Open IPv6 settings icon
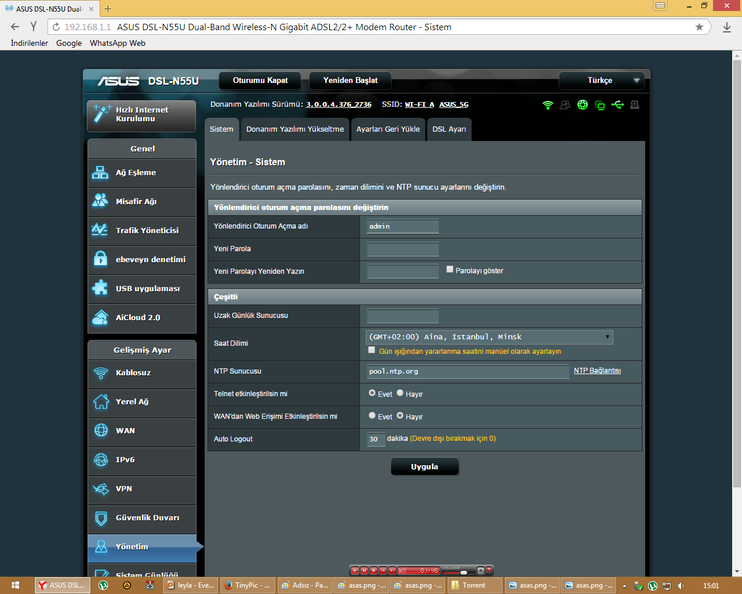The height and width of the screenshot is (594, 742). click(x=101, y=459)
